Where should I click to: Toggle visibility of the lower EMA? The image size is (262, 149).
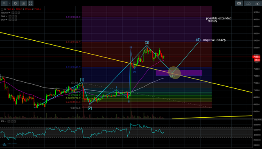coord(10,20)
